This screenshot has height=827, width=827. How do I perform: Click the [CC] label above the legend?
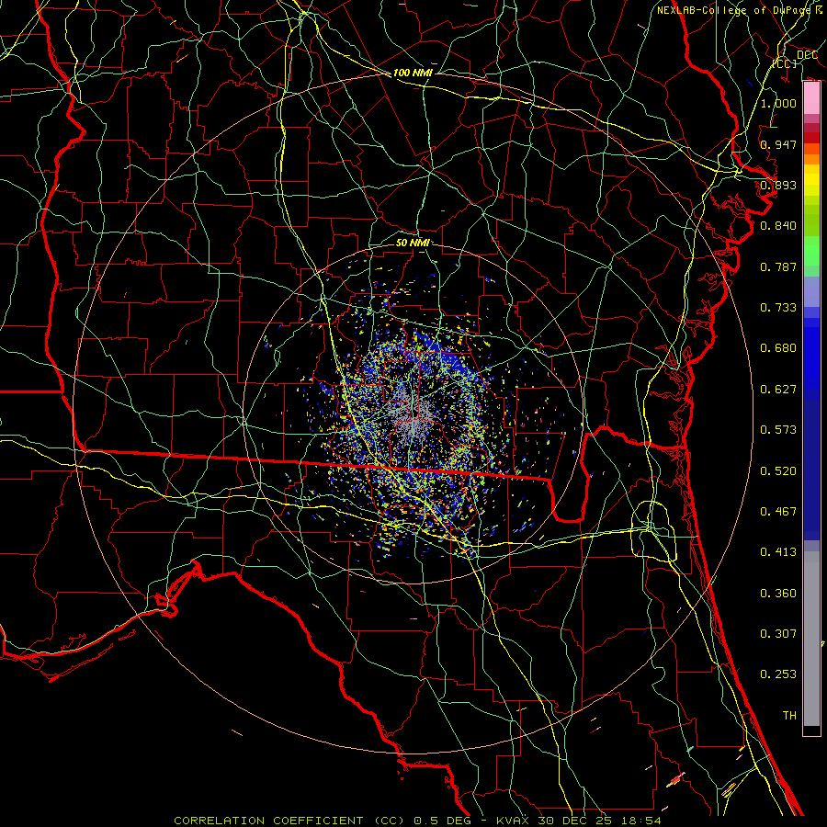coord(785,63)
